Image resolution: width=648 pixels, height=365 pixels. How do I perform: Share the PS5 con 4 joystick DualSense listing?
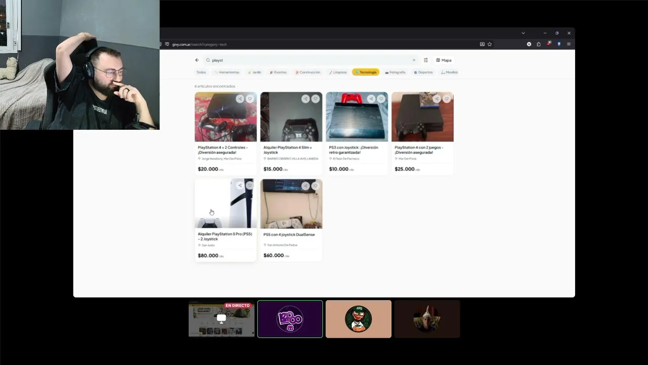click(x=305, y=186)
